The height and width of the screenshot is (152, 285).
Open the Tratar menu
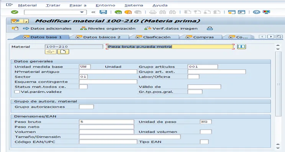click(x=53, y=5)
